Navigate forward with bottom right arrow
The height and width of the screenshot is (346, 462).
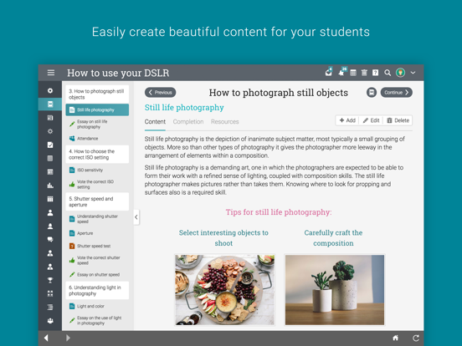(68, 338)
